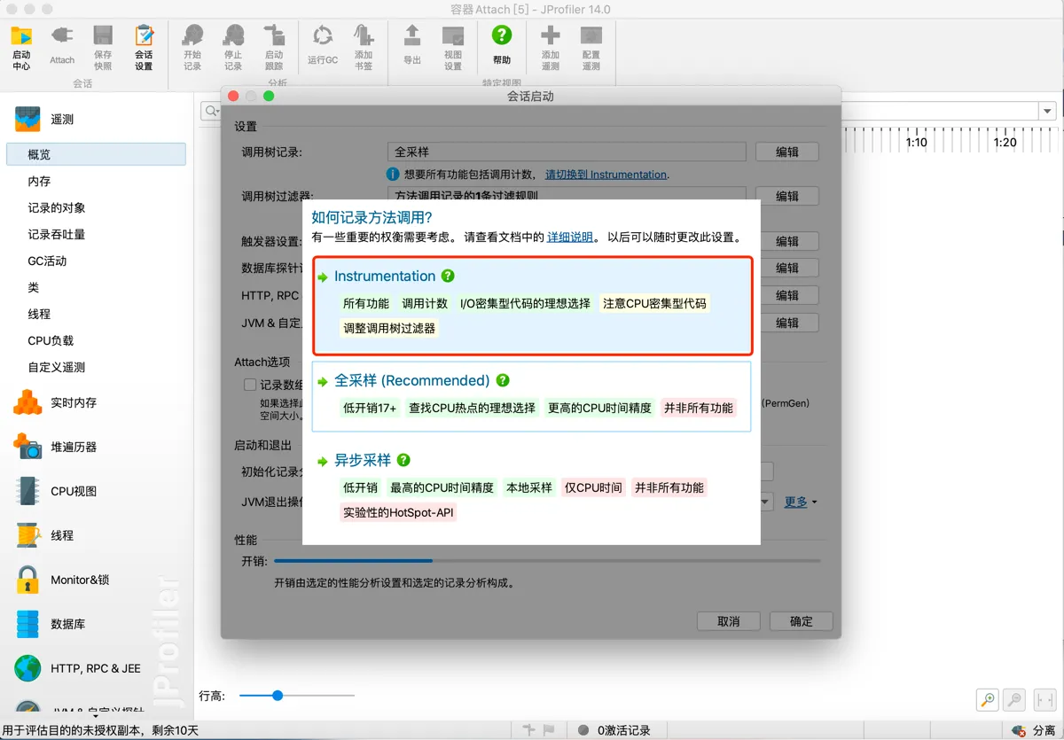Screen dimensions: 1064x740
Task: Select 概览 in the telemetry list
Action: click(x=96, y=154)
